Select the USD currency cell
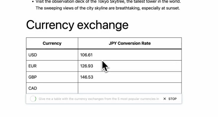 [x=52, y=55]
